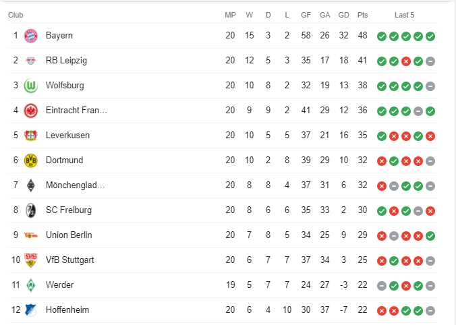This screenshot has height=325, width=456.
Task: Click the Last 5 column header
Action: point(404,15)
